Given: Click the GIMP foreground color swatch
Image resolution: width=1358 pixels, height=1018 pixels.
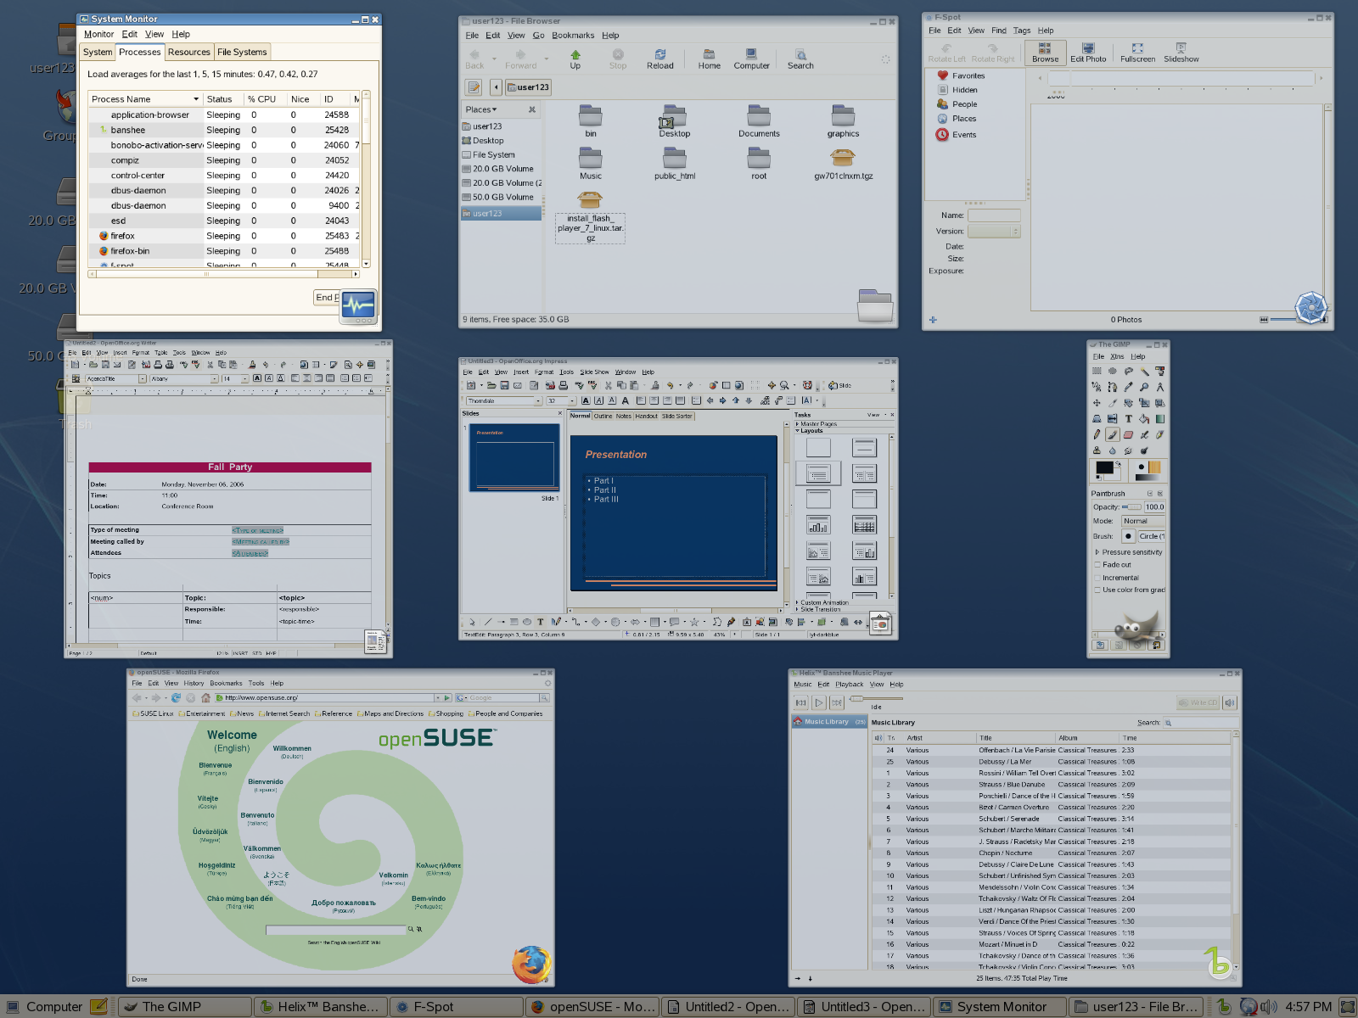Looking at the screenshot, I should (1103, 468).
